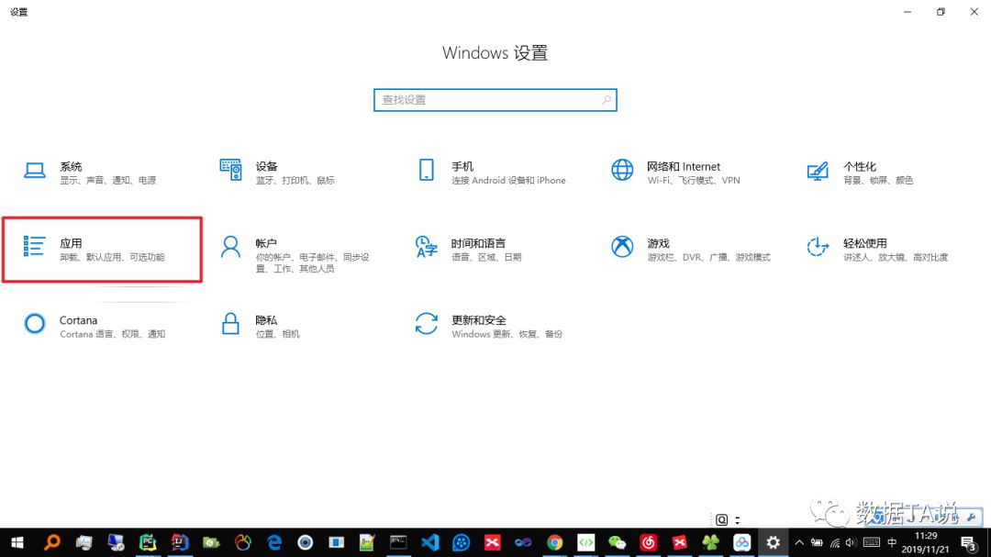This screenshot has height=557, width=991.
Task: Open the 帐户 (Accounts) person icon
Action: click(x=230, y=247)
